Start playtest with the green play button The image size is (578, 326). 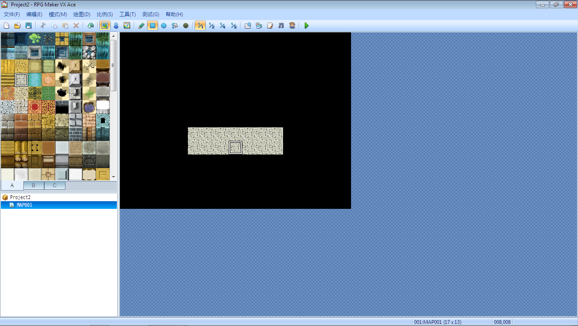(306, 26)
